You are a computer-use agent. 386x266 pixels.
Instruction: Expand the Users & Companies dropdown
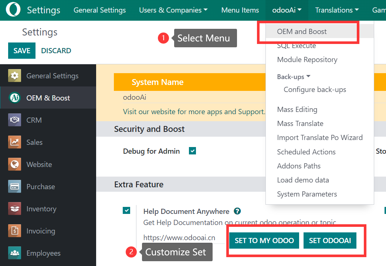(173, 10)
